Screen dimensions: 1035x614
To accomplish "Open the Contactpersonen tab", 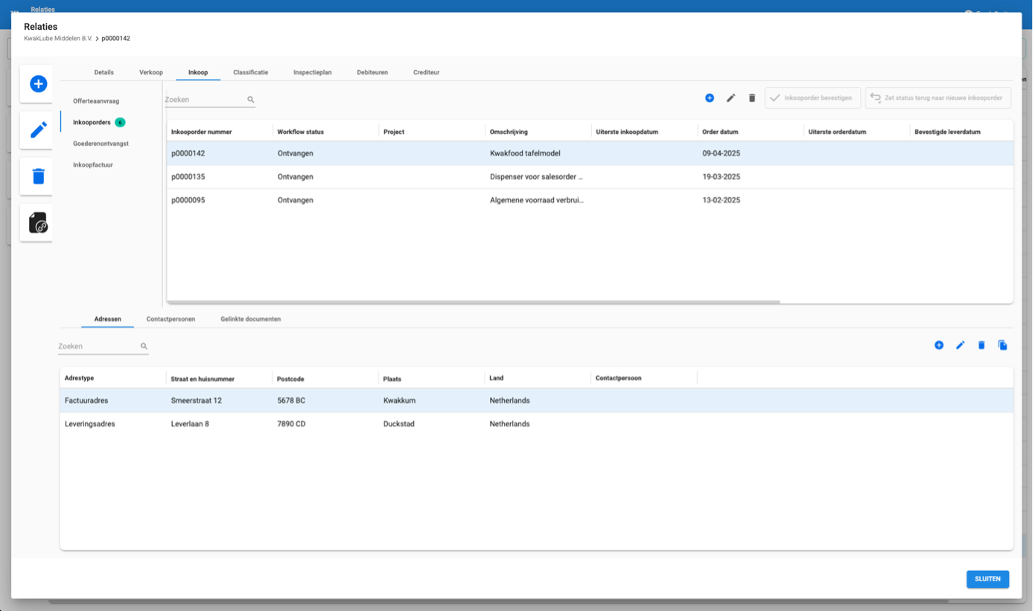I will pyautogui.click(x=171, y=319).
